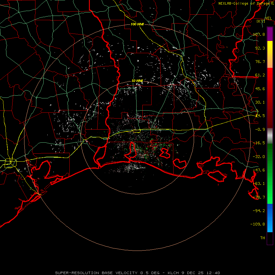Click the -63.1 scale value
Image resolution: width=275 pixels, height=275 pixels.
click(x=259, y=184)
